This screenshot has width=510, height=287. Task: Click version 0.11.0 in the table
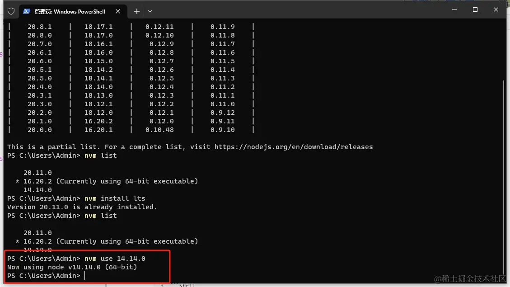tap(222, 104)
